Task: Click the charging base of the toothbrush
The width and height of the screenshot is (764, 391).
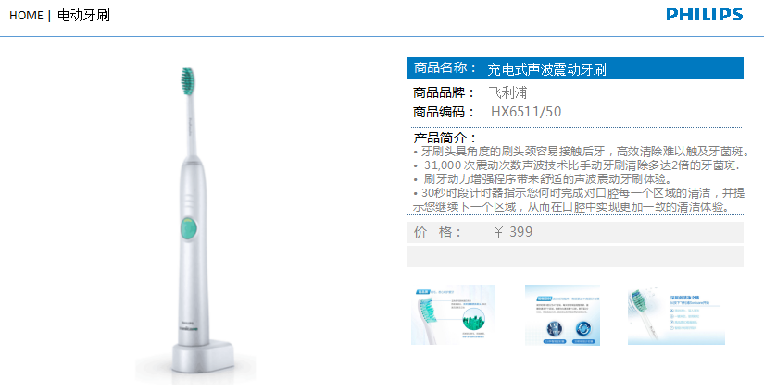Action: pos(204,357)
